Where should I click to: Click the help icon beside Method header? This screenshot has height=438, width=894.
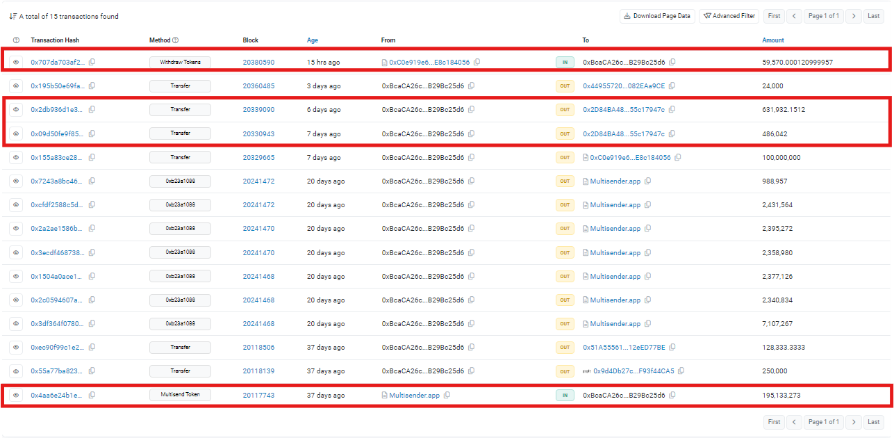point(176,40)
